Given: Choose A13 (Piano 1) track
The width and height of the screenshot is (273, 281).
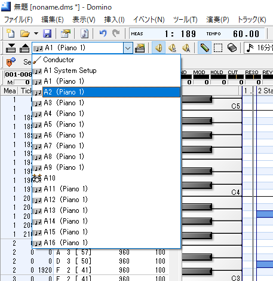Looking at the screenshot, I should coord(106,210).
